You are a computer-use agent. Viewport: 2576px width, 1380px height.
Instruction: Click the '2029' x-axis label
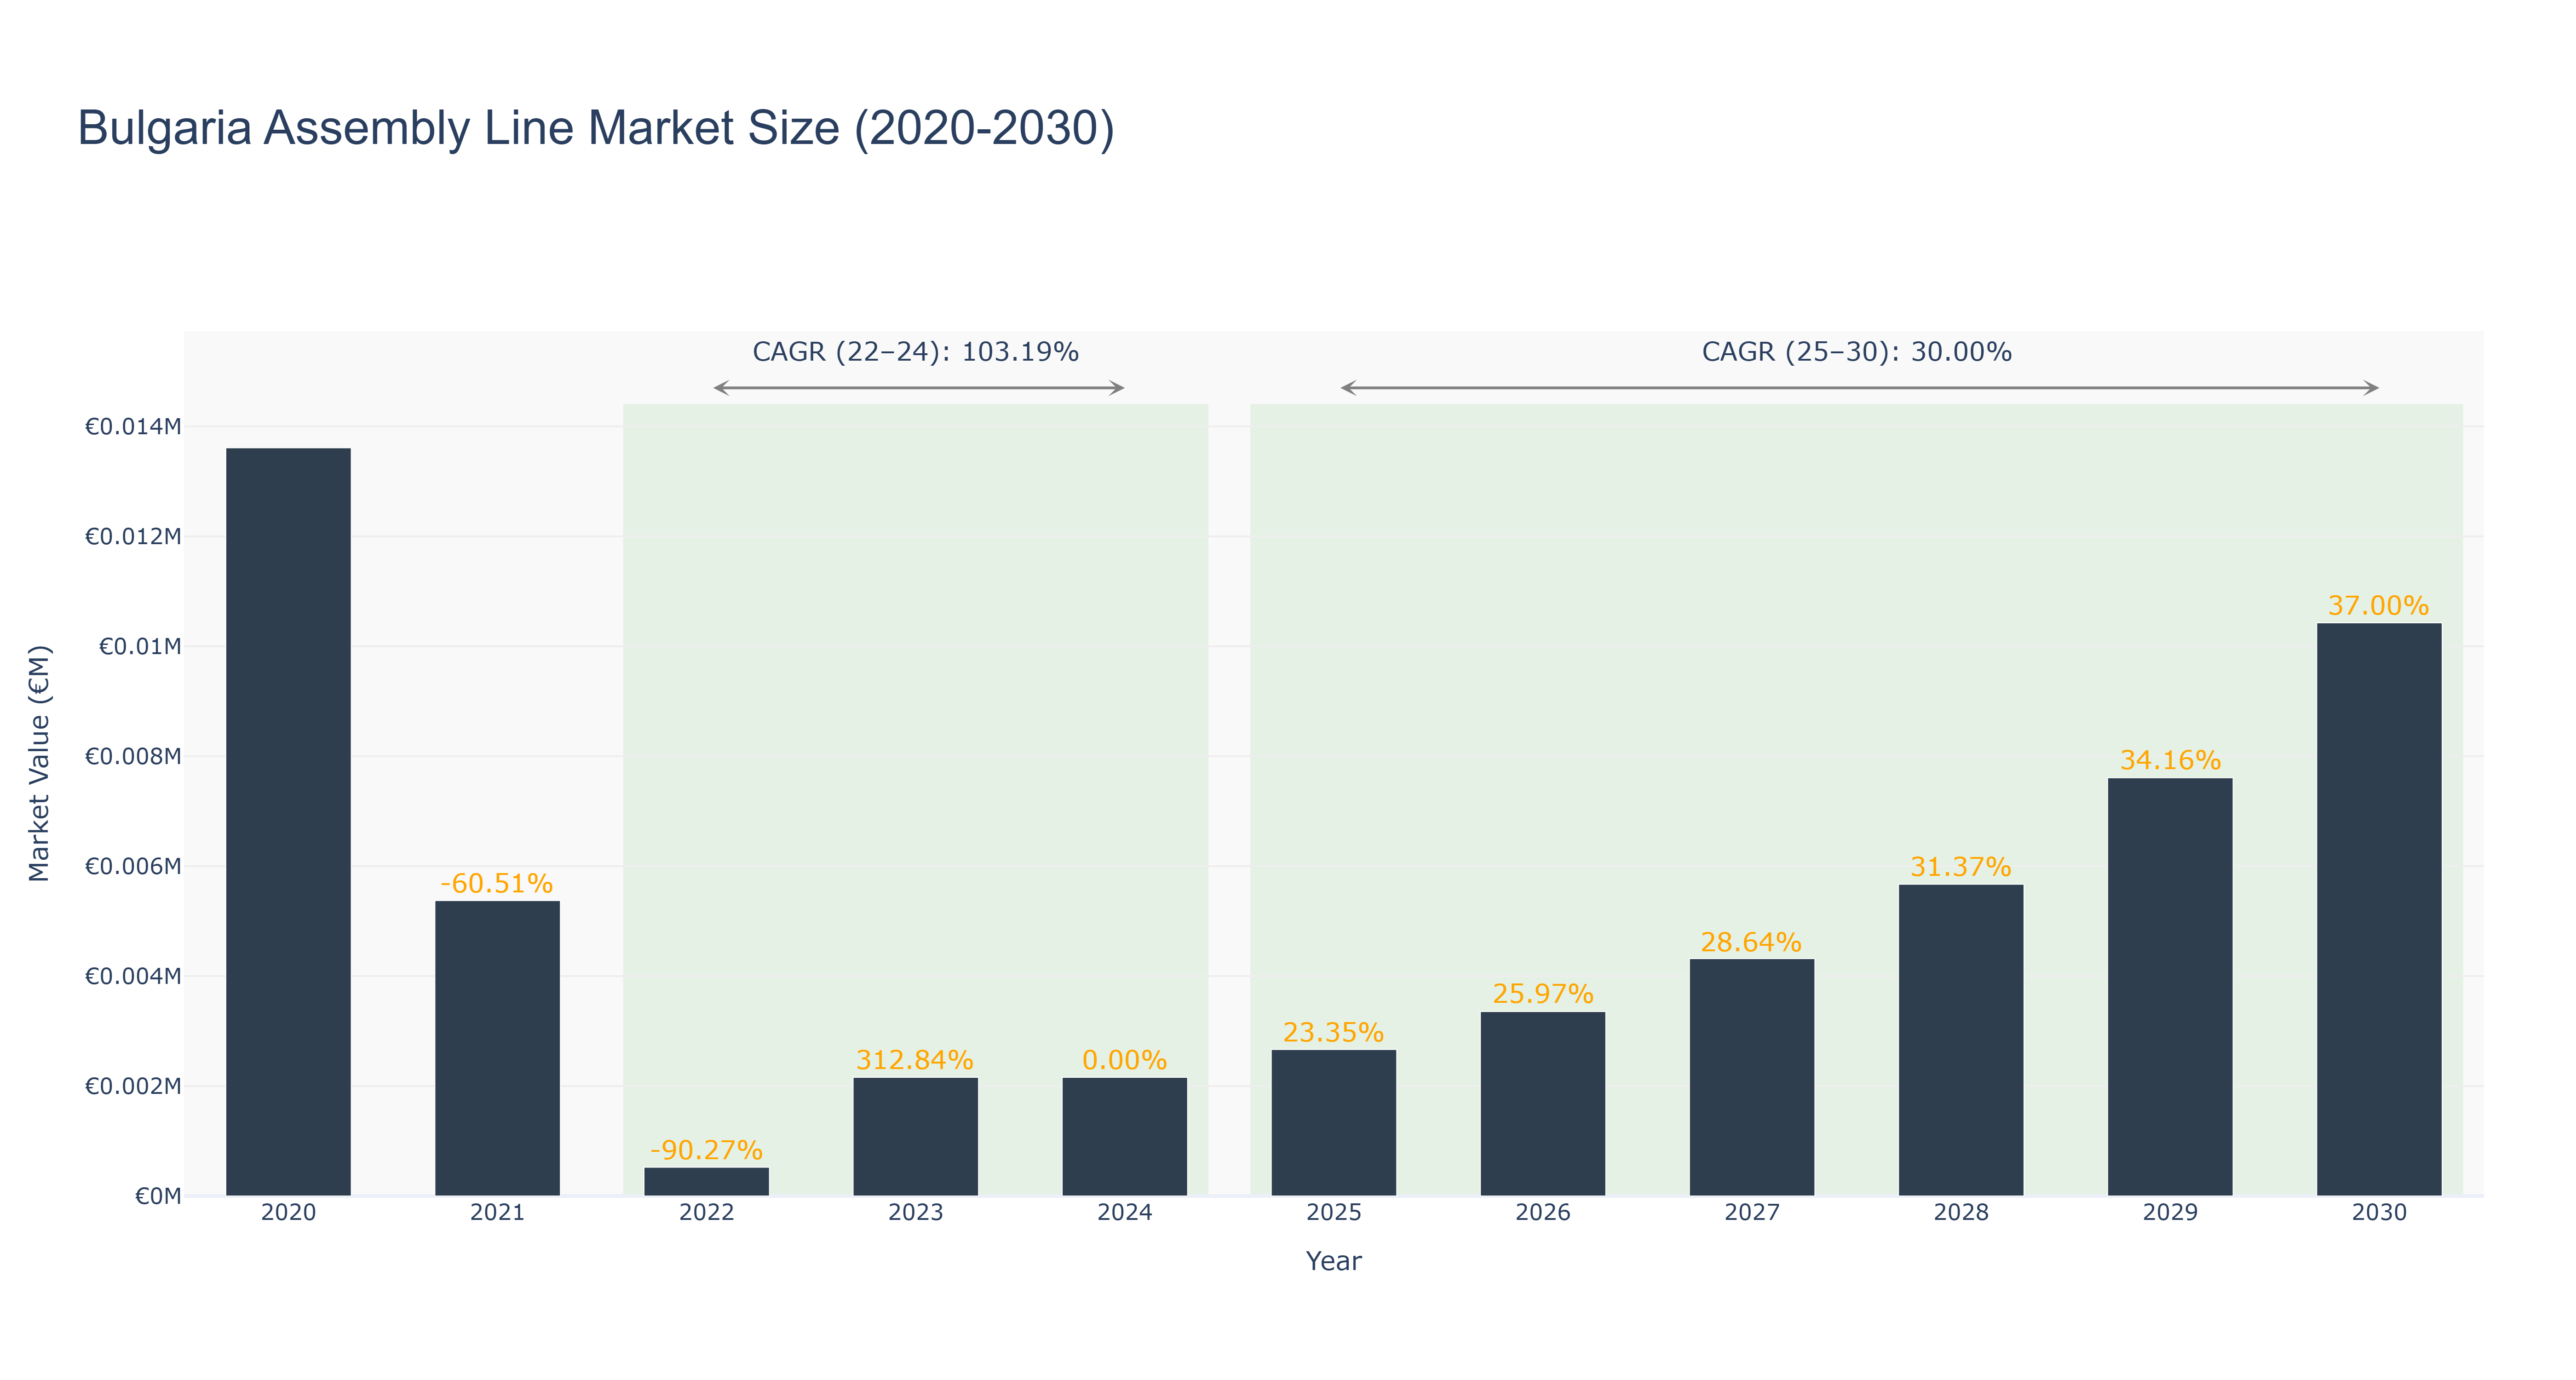click(2169, 1212)
